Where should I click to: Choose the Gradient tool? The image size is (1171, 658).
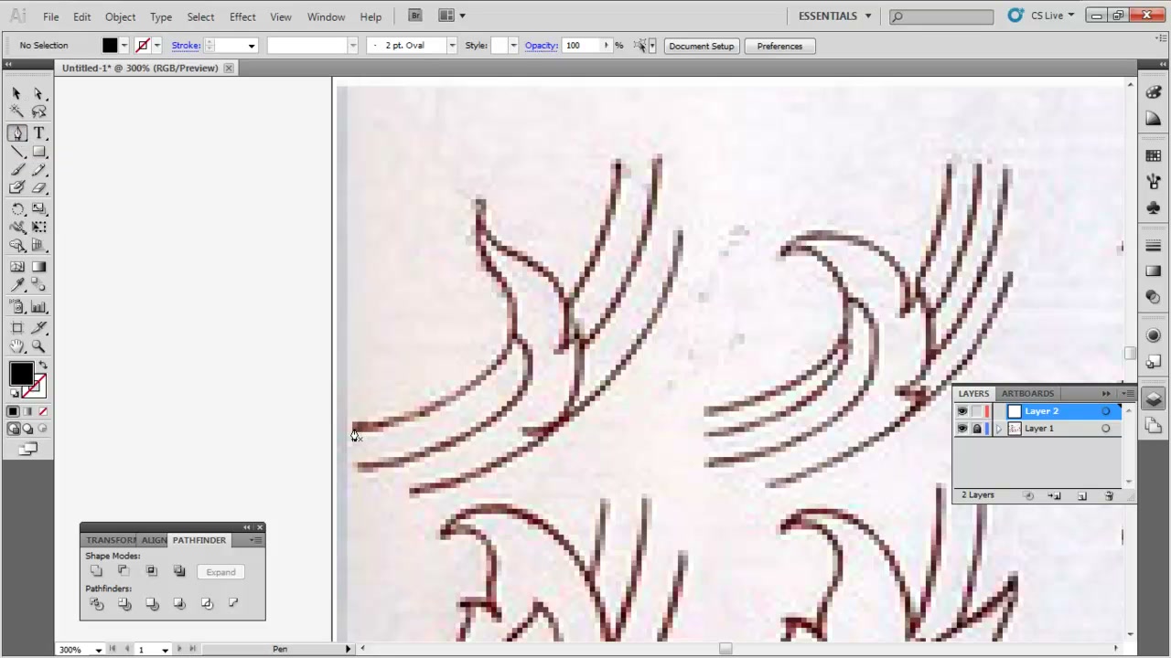coord(38,267)
